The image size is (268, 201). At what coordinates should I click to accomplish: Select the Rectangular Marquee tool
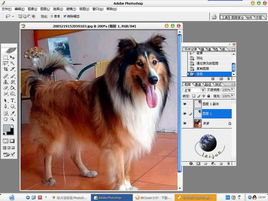[x=6, y=58]
